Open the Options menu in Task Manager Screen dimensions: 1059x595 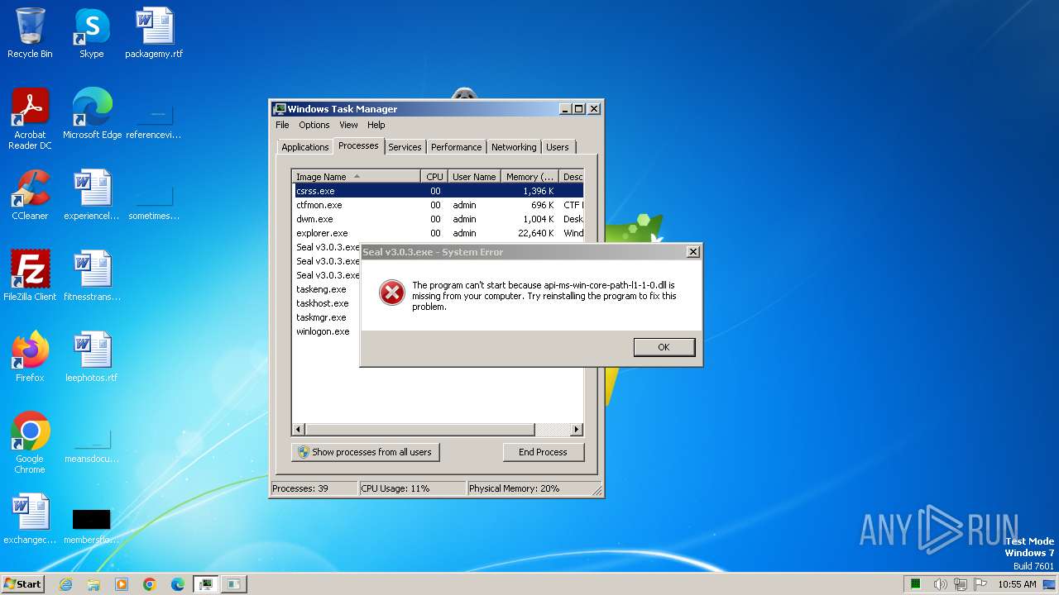tap(314, 125)
